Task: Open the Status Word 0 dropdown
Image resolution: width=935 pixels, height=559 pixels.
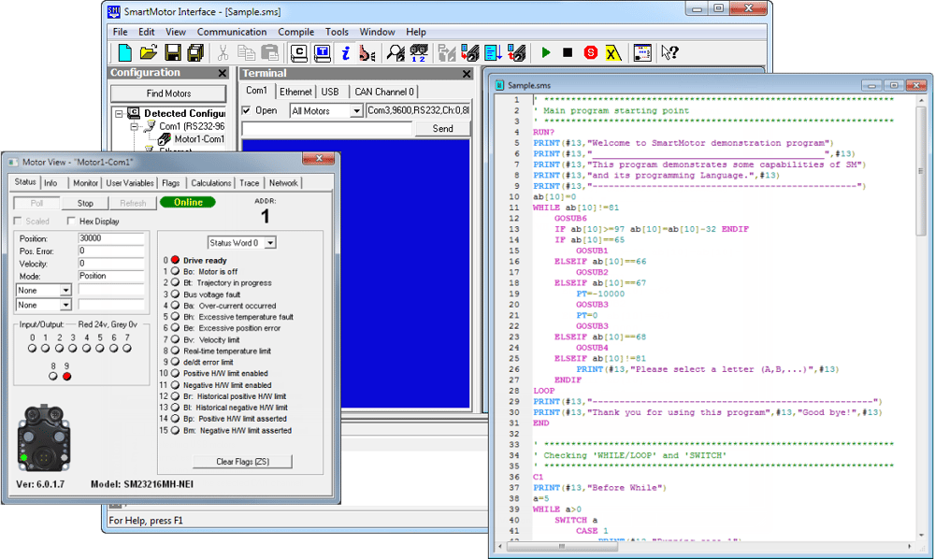Action: coord(270,243)
